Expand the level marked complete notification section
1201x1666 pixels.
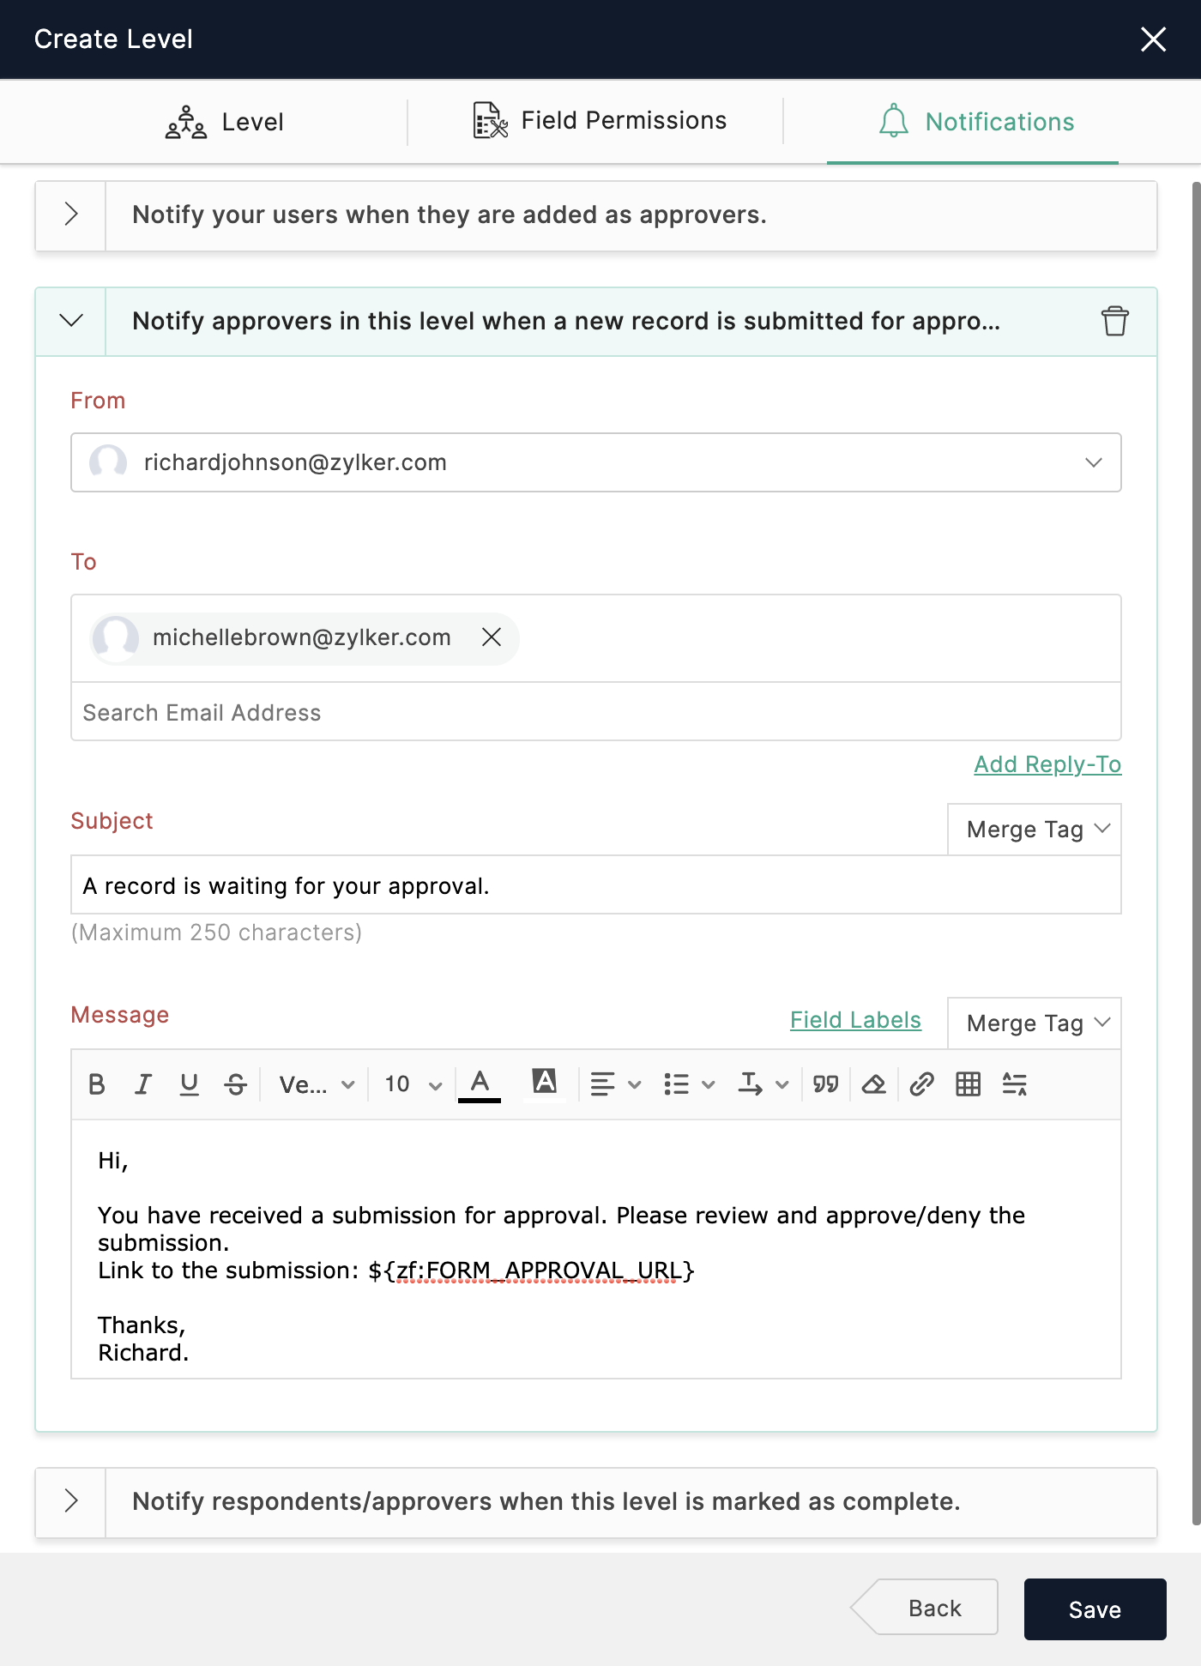coord(71,1501)
